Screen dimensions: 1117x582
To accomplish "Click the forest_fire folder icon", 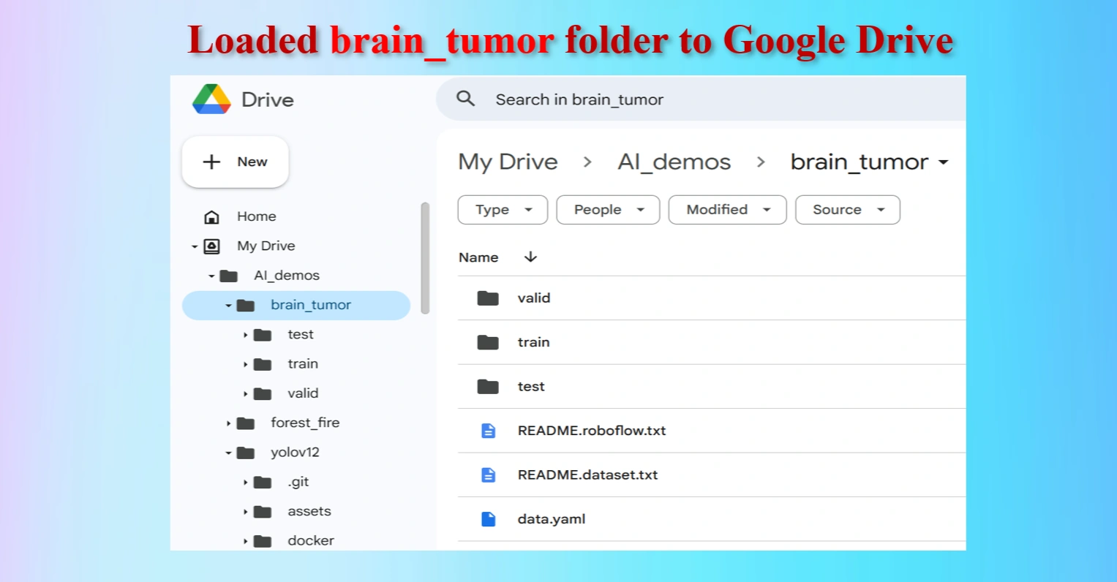I will click(x=246, y=423).
